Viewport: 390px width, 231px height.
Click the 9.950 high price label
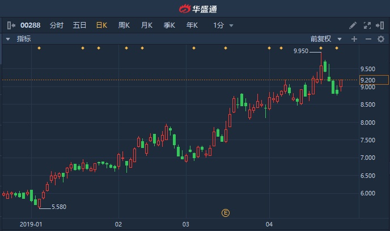click(x=300, y=51)
